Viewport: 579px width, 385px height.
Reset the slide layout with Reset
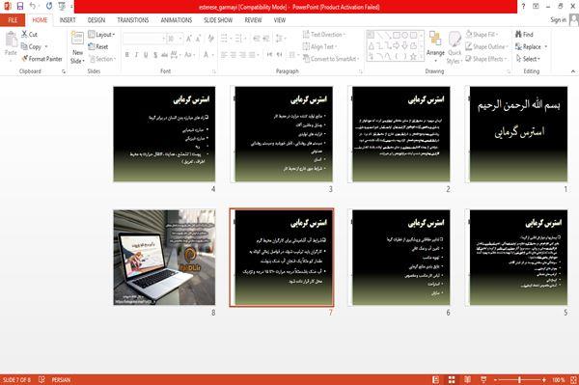[98, 46]
